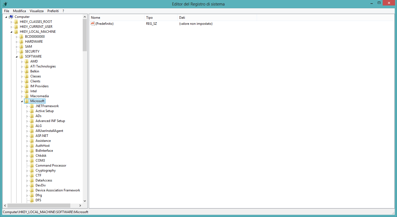Collapse the SOFTWARE key arrow

pyautogui.click(x=17, y=57)
